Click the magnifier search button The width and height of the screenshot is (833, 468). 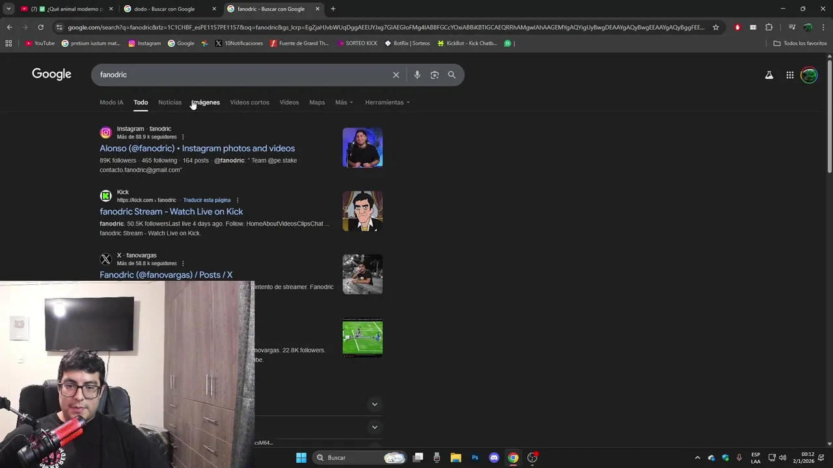452,75
